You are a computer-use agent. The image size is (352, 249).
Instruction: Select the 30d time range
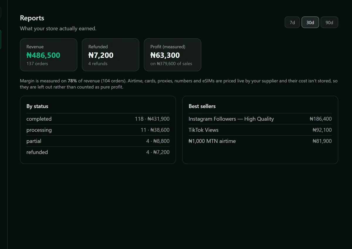(310, 23)
